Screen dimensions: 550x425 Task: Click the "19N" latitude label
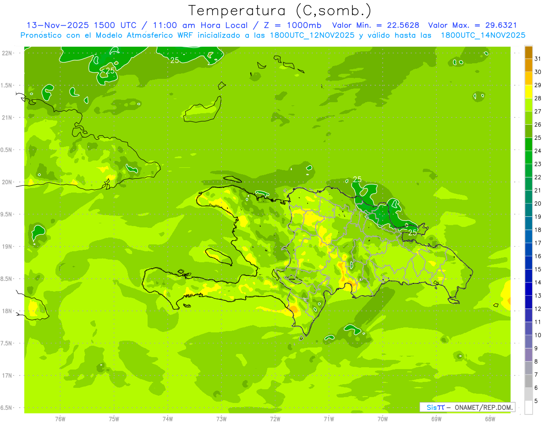pyautogui.click(x=6, y=247)
